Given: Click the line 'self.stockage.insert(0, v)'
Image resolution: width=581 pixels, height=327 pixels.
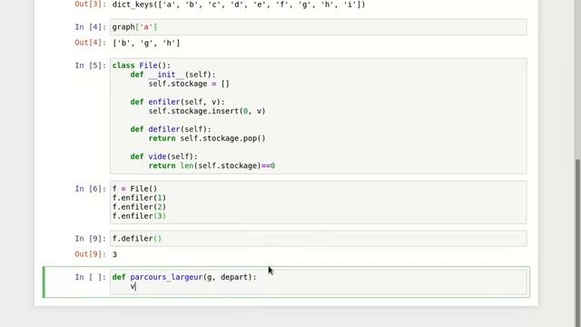Looking at the screenshot, I should click(207, 111).
